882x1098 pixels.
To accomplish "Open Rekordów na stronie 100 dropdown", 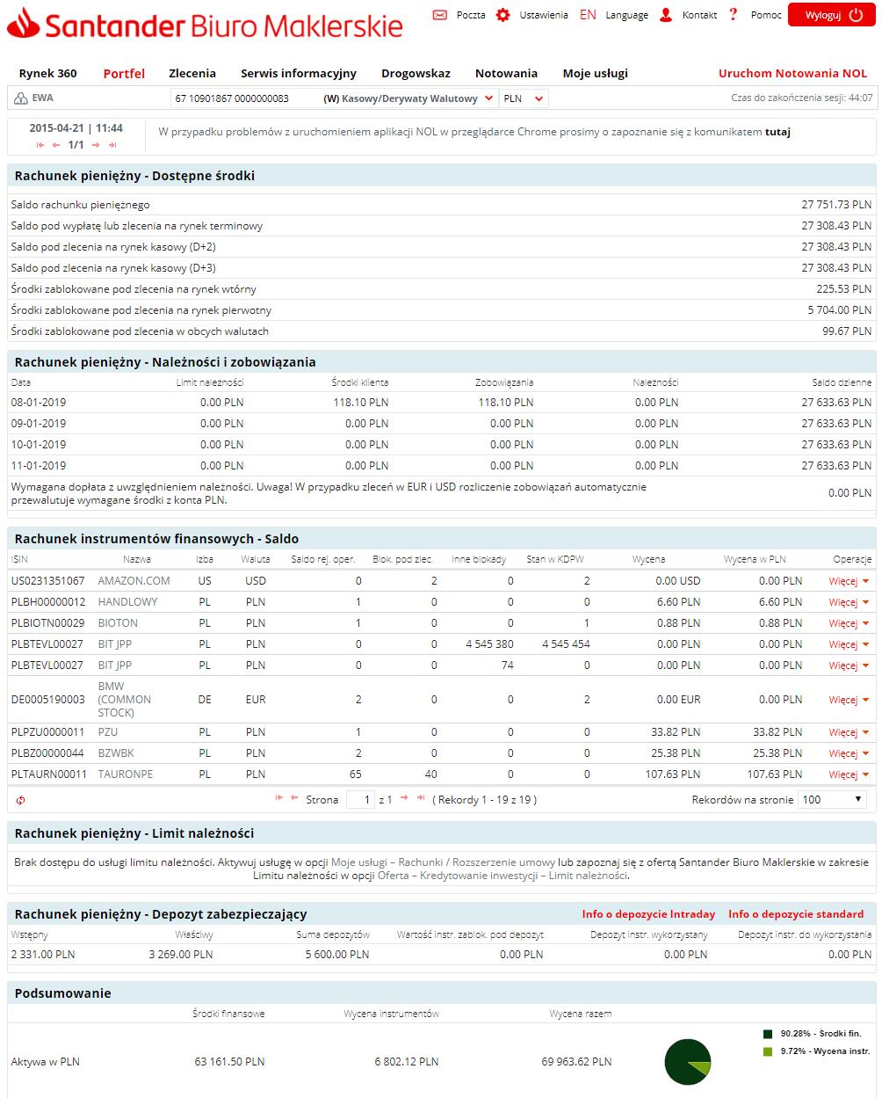I will pos(833,799).
